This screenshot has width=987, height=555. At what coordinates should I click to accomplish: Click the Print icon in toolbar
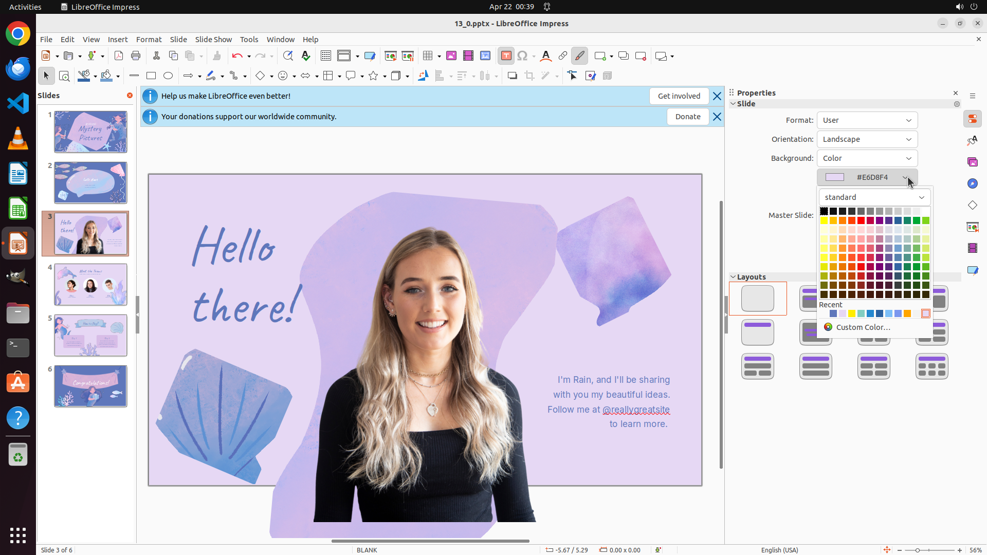point(136,56)
